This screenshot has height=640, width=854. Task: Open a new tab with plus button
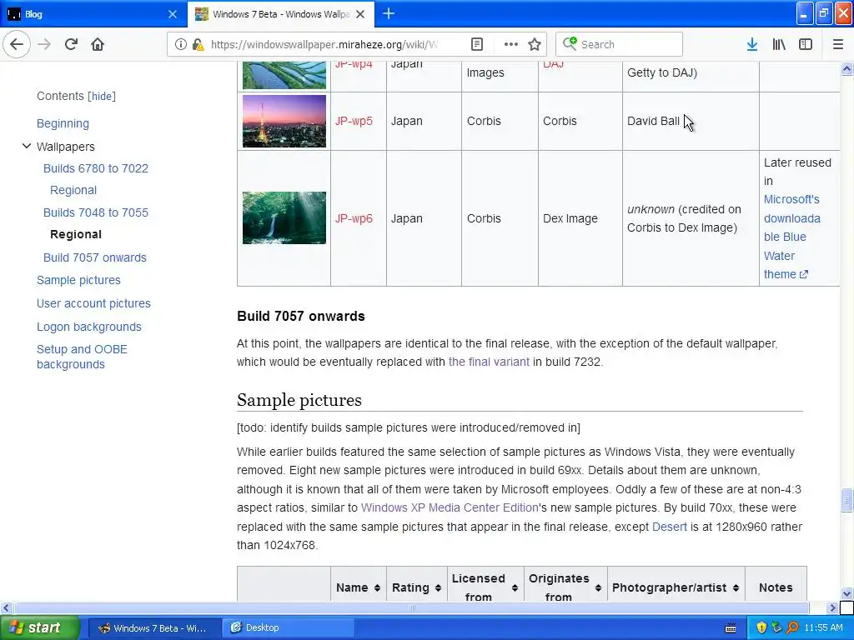tap(389, 14)
